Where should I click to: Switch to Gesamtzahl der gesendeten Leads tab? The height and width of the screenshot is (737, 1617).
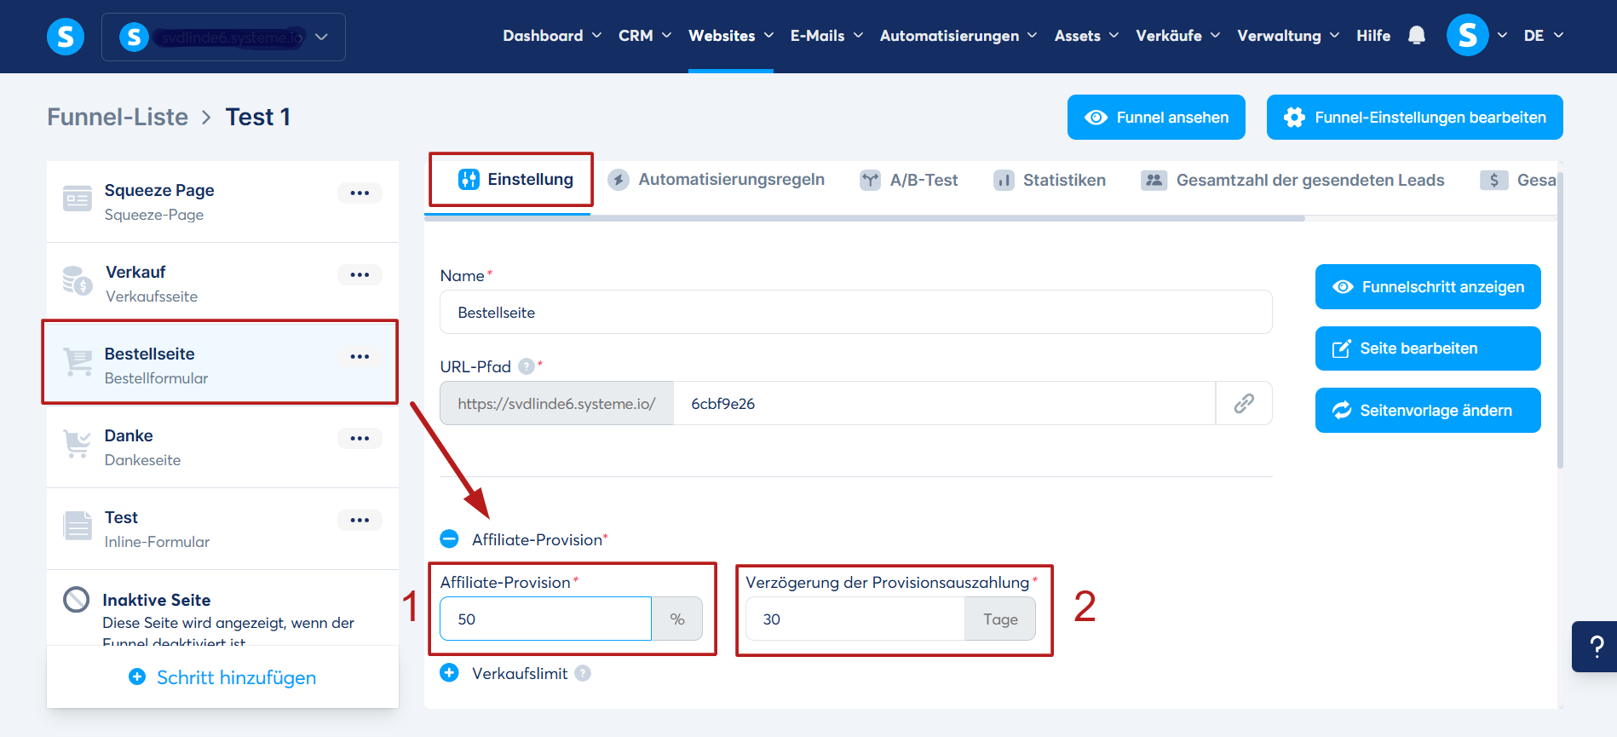point(1293,180)
